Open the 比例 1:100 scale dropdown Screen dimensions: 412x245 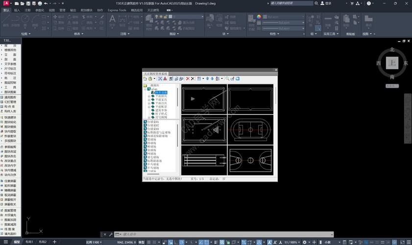(x=94, y=242)
